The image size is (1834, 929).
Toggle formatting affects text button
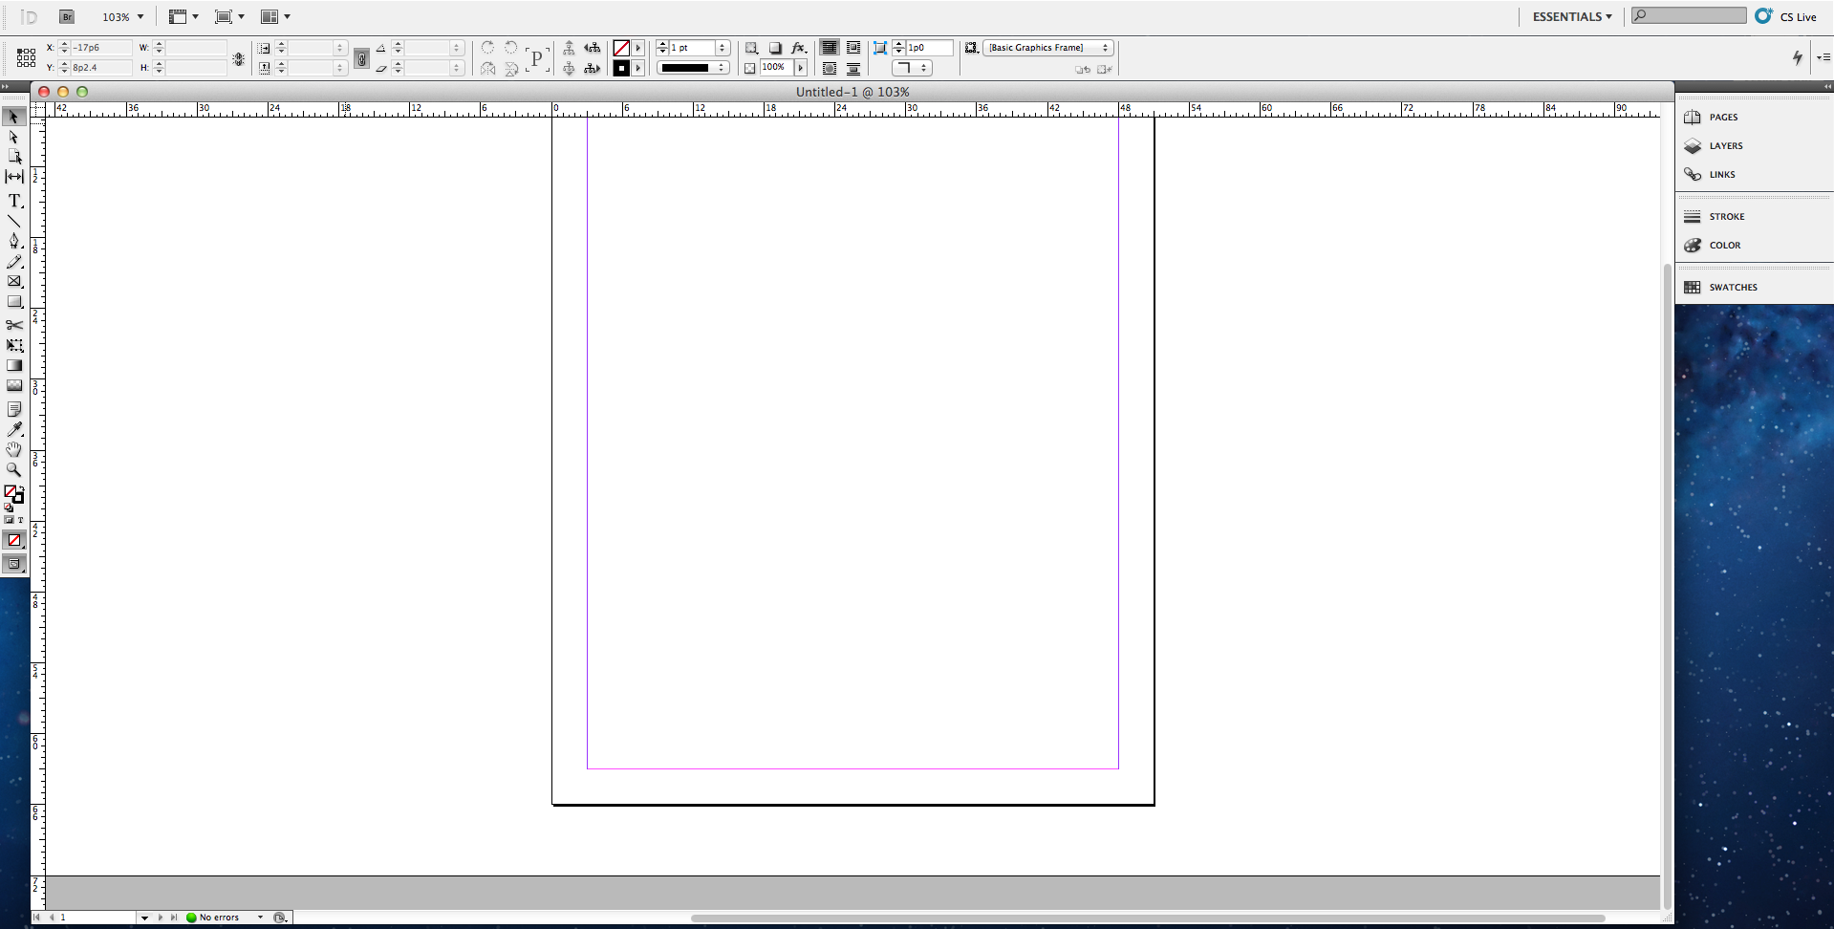point(20,520)
